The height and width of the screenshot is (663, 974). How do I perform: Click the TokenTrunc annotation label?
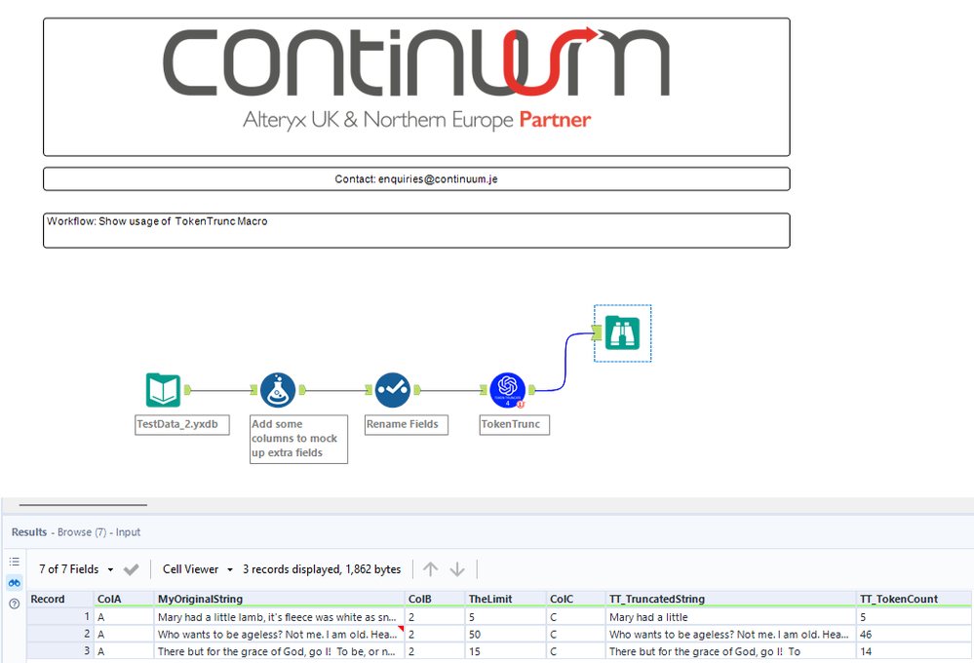click(514, 424)
